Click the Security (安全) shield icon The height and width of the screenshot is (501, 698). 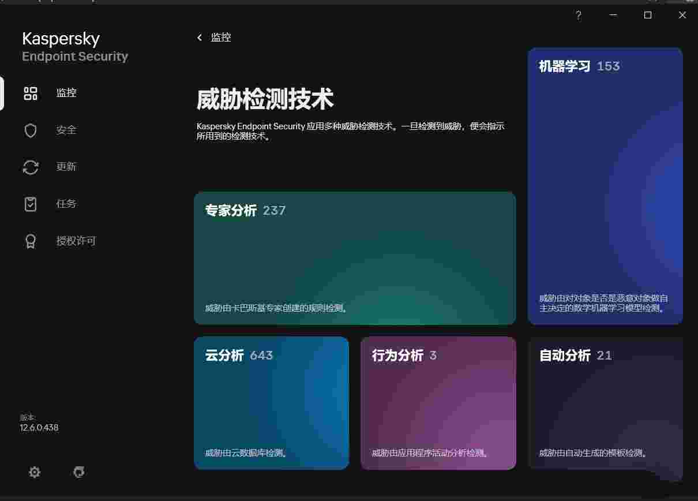coord(31,130)
